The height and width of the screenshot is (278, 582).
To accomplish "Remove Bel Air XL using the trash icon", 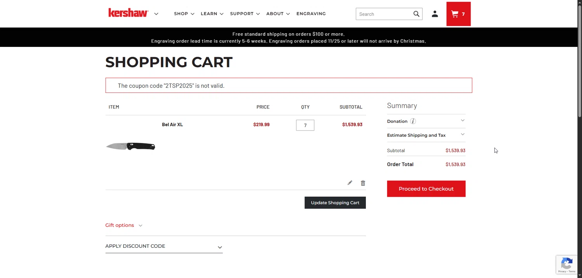I will click(x=363, y=183).
